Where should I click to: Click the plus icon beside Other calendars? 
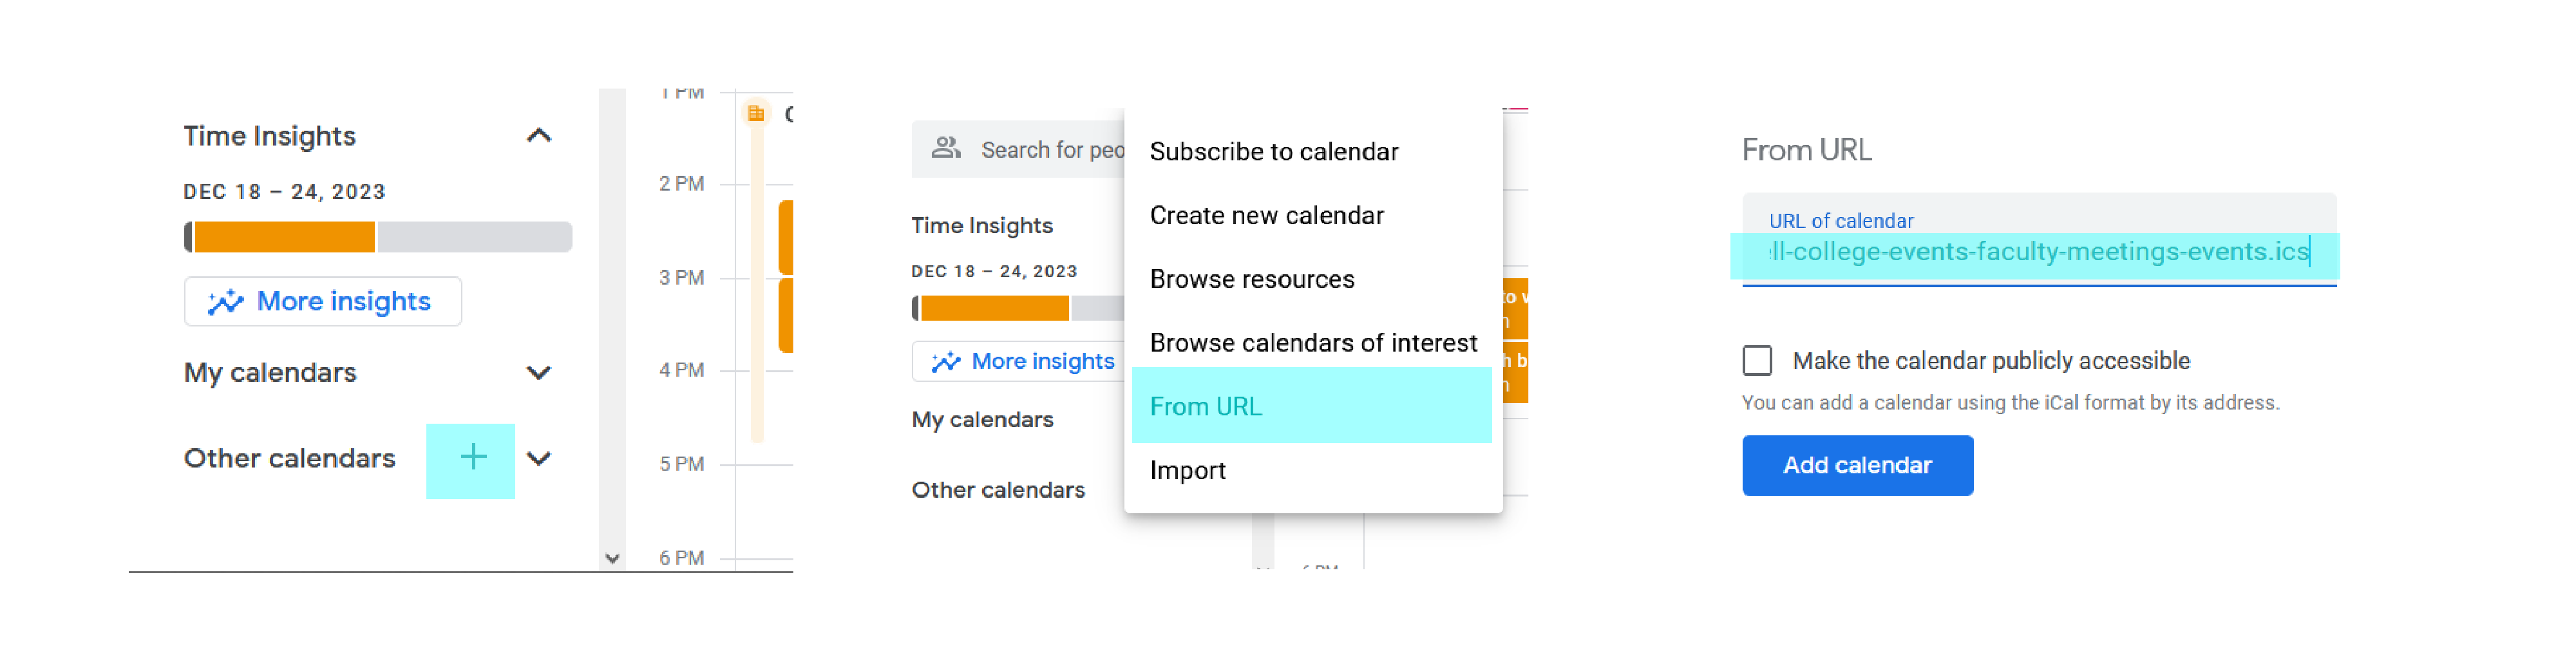(x=472, y=459)
